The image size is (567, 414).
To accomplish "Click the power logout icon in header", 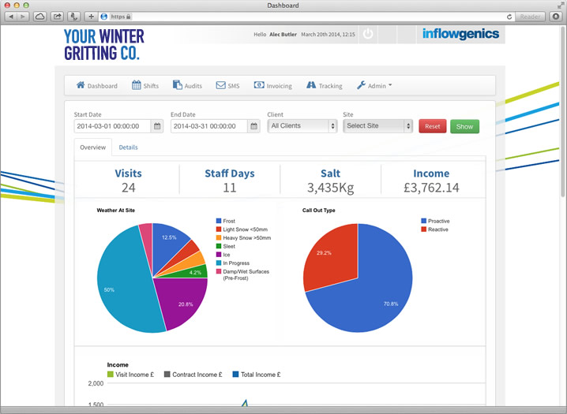I will point(368,35).
